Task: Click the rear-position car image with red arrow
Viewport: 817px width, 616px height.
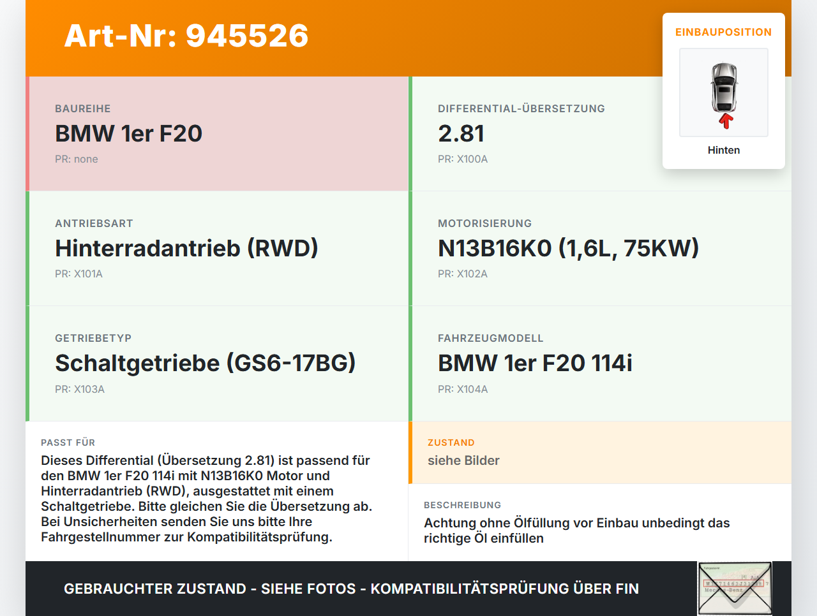Action: 724,92
